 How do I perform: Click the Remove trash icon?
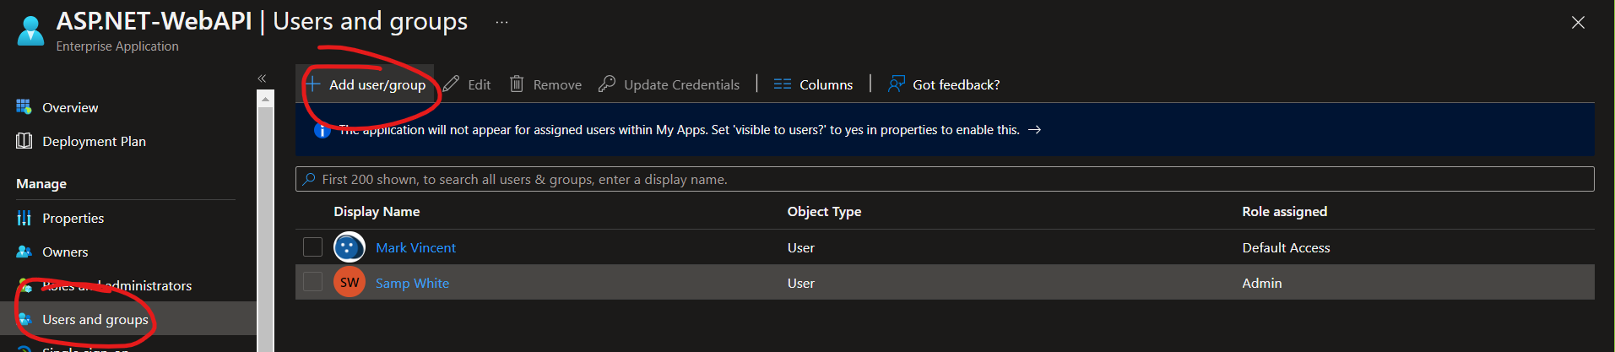click(517, 84)
